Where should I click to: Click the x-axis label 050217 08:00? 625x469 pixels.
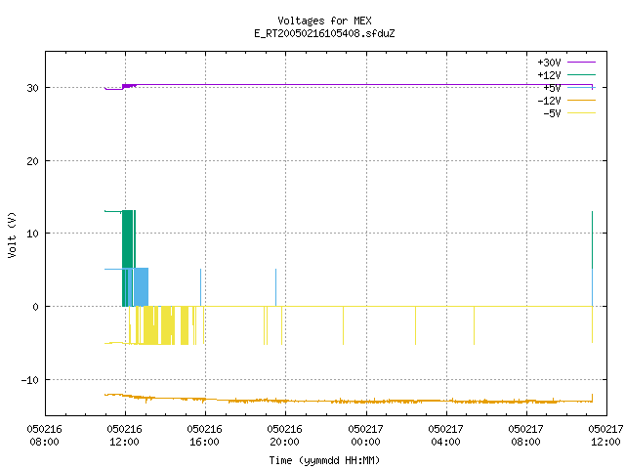pos(526,436)
